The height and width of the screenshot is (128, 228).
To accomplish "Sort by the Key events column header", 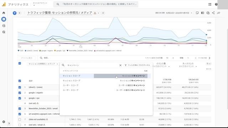I will point(188,63).
